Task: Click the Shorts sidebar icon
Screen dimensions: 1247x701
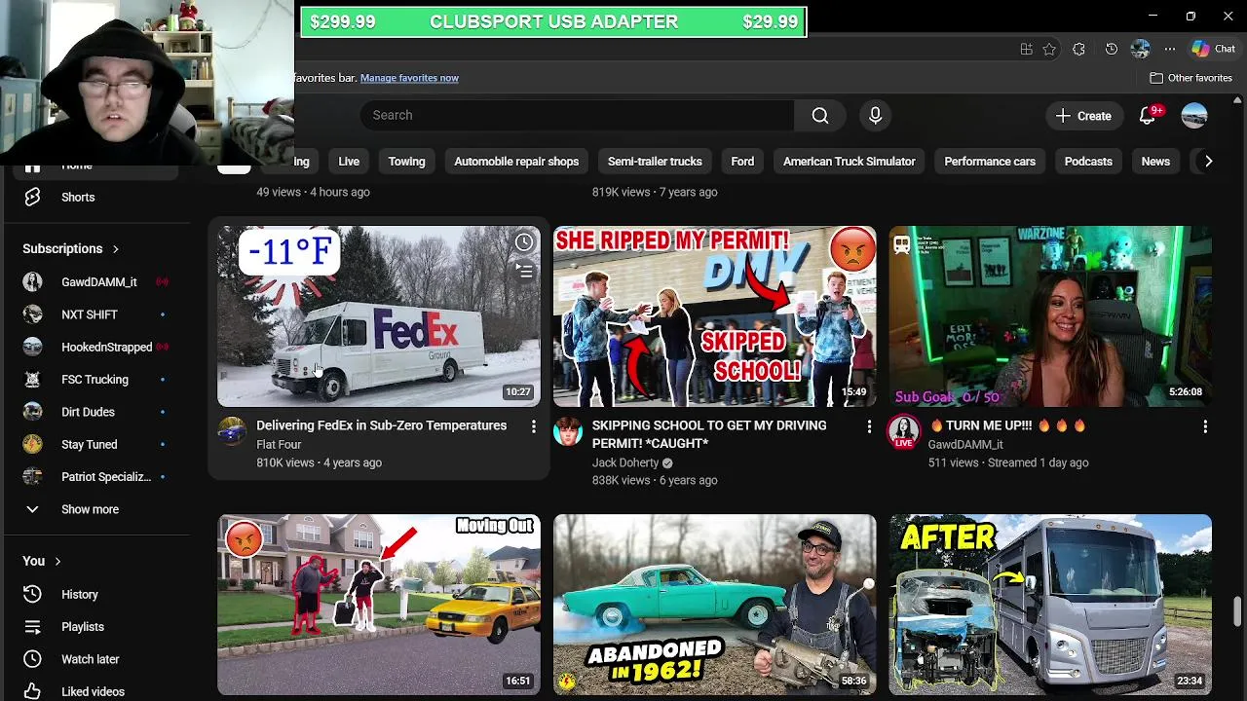Action: 32,197
